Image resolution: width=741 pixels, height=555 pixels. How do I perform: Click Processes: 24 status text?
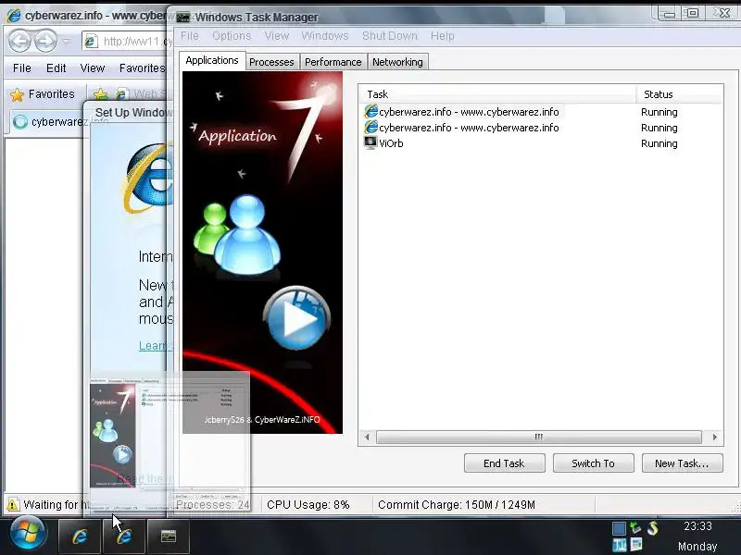[x=213, y=505]
